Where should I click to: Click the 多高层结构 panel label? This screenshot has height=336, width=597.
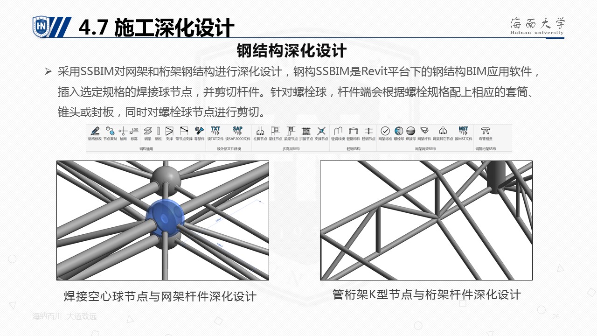coord(291,149)
